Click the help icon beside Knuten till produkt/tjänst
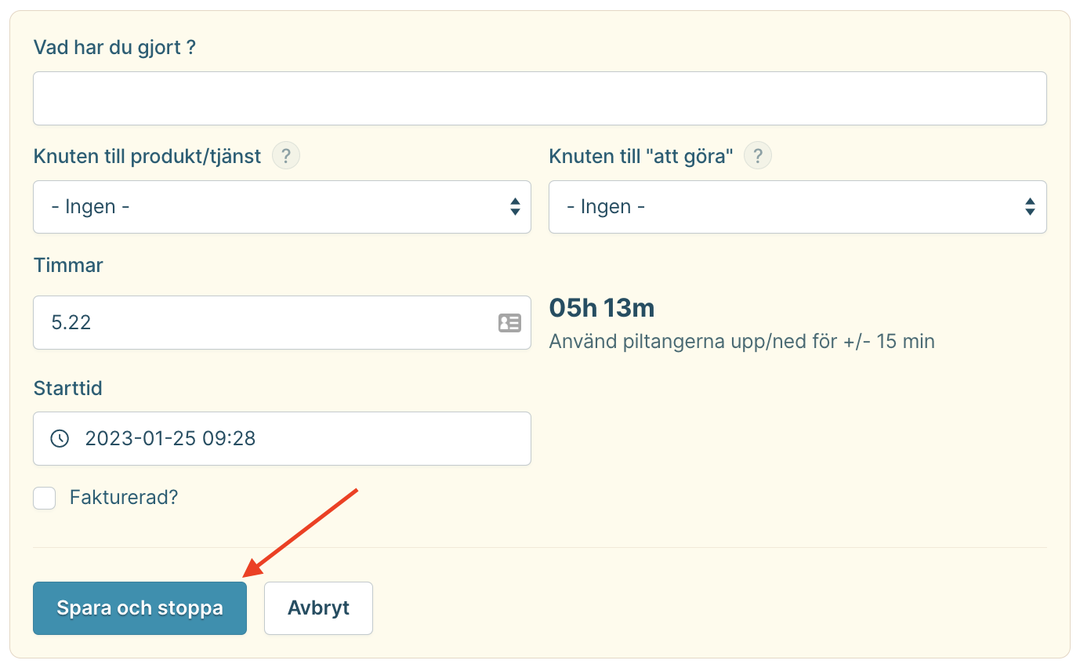This screenshot has width=1080, height=671. coord(286,156)
